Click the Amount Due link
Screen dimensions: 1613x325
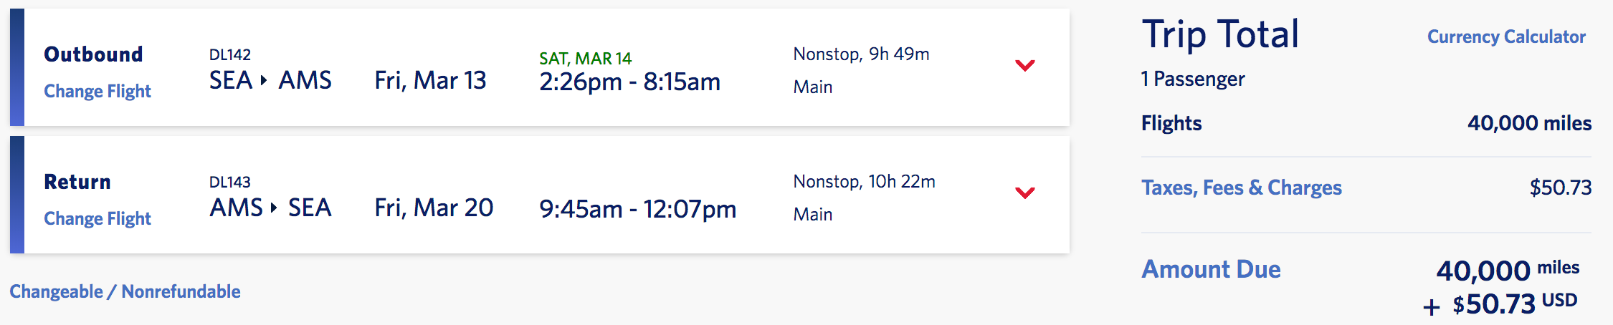pos(1211,269)
